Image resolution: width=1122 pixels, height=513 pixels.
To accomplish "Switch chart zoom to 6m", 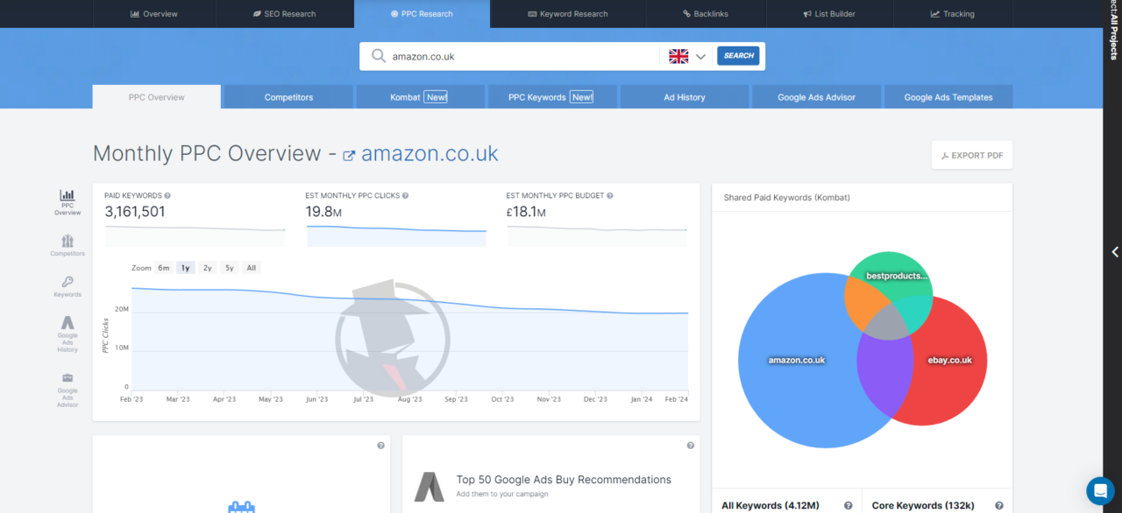I will click(163, 267).
